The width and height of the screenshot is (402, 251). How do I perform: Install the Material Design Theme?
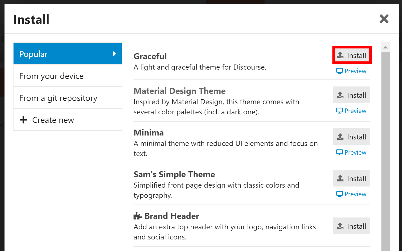351,95
